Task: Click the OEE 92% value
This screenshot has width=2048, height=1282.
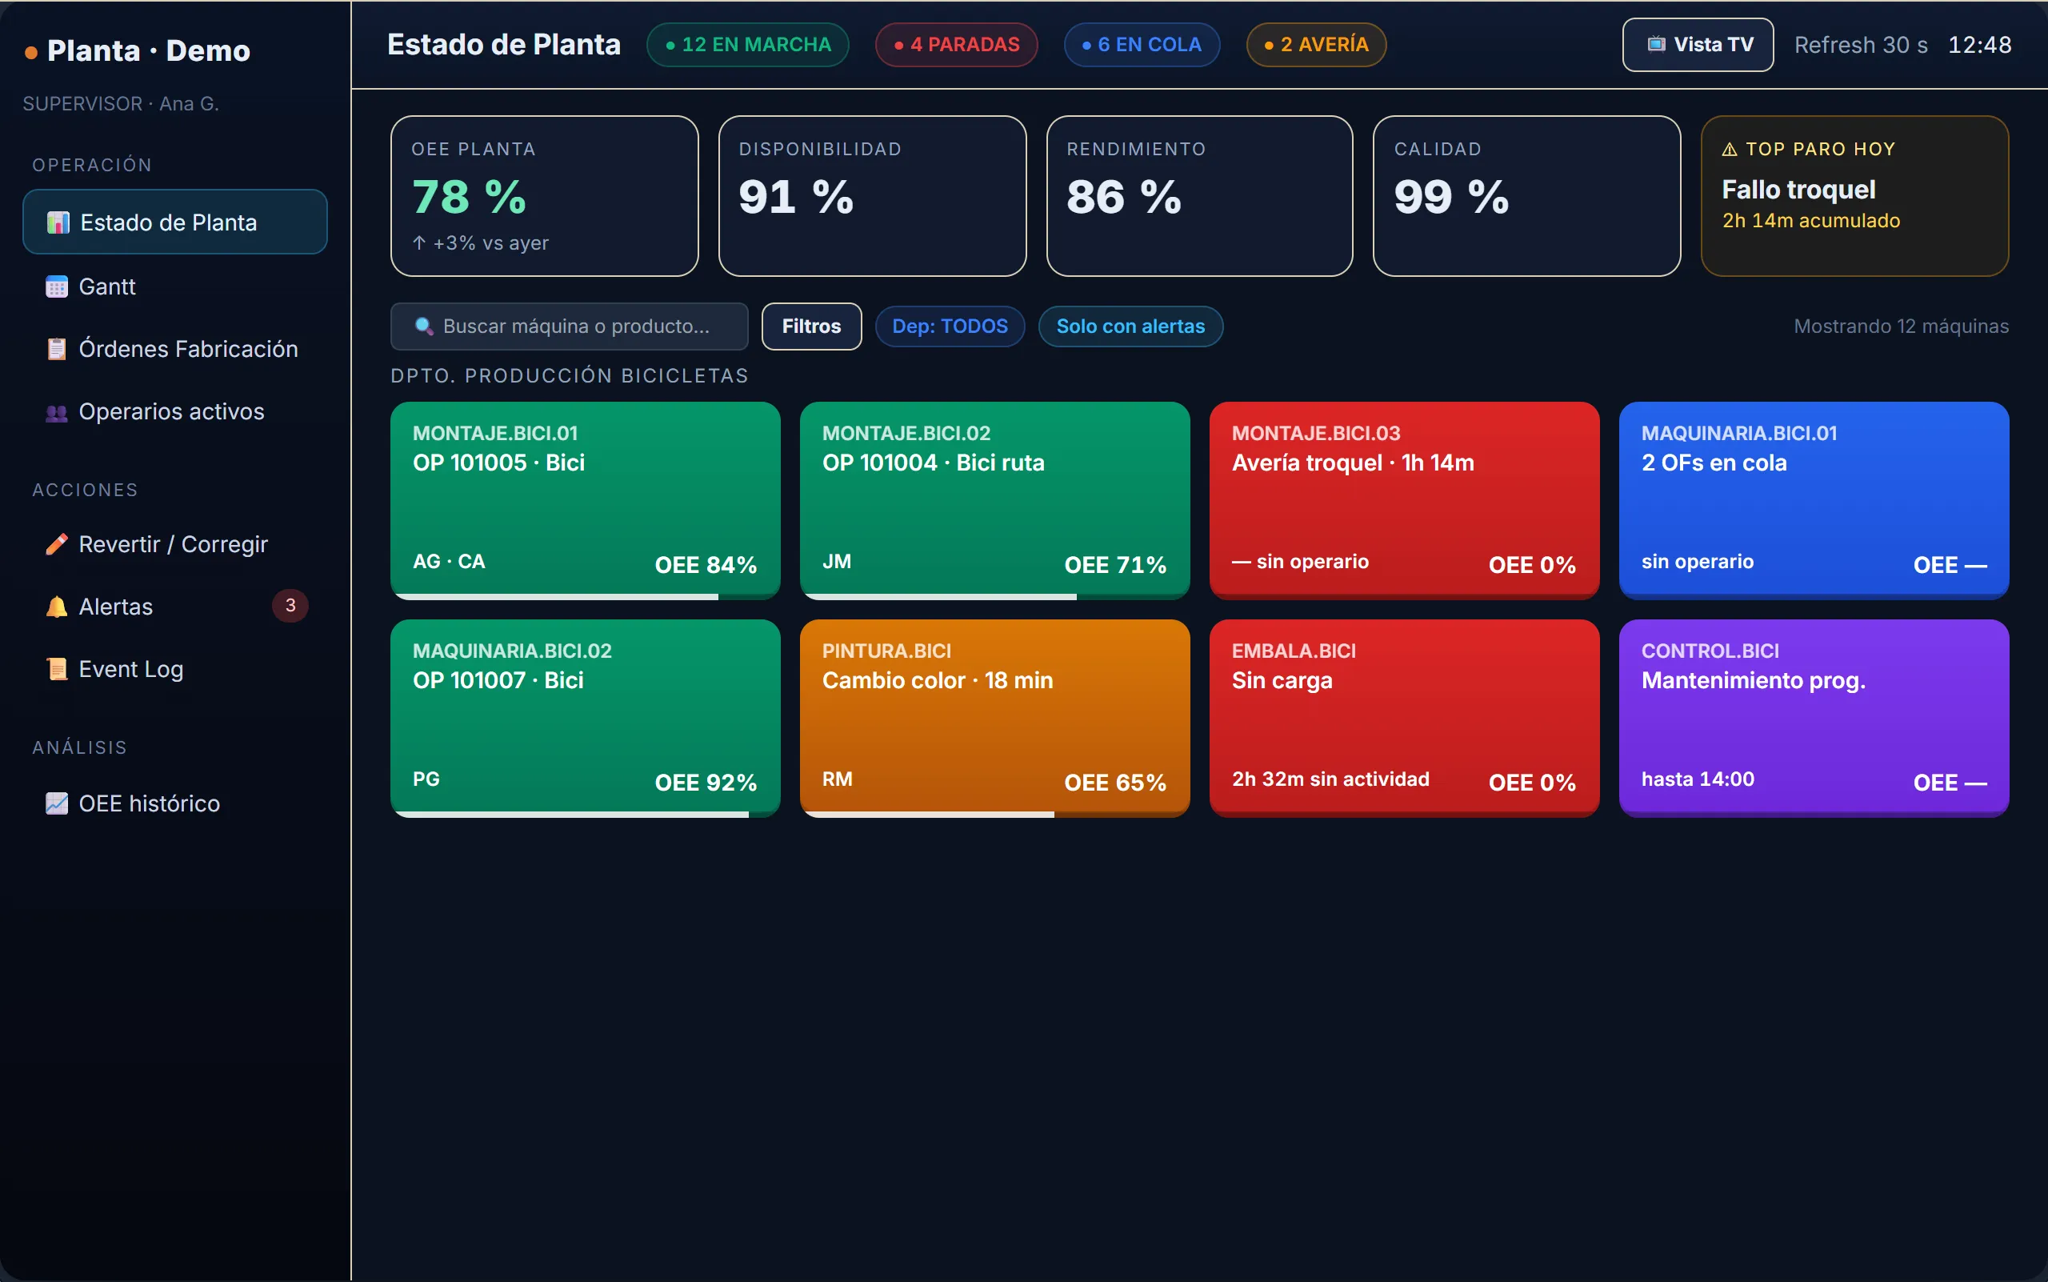Action: [706, 783]
